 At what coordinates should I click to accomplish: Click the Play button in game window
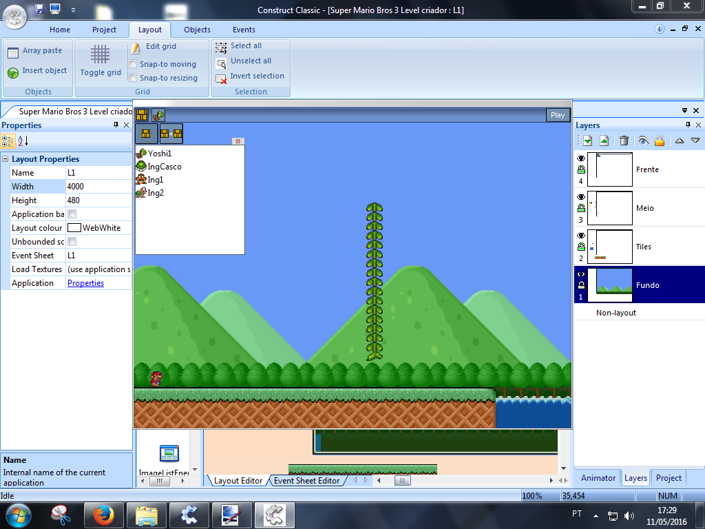[558, 115]
